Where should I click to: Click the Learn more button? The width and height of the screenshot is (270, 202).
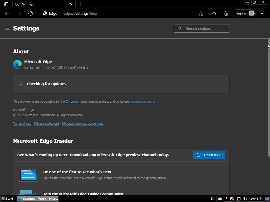tap(209, 155)
